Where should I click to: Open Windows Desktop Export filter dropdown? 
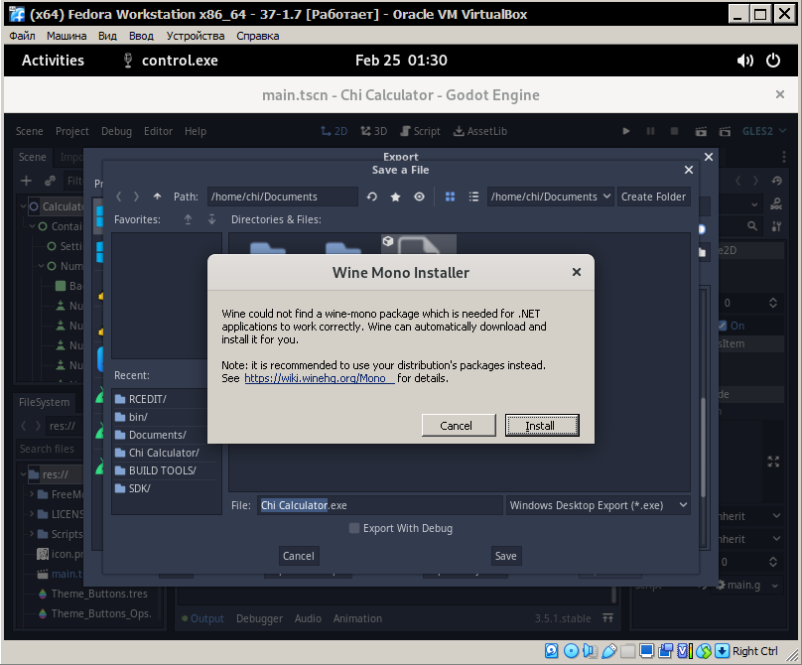click(x=598, y=505)
